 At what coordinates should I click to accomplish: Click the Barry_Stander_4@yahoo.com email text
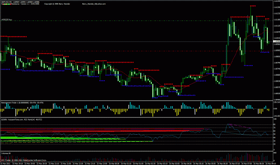click(x=94, y=4)
